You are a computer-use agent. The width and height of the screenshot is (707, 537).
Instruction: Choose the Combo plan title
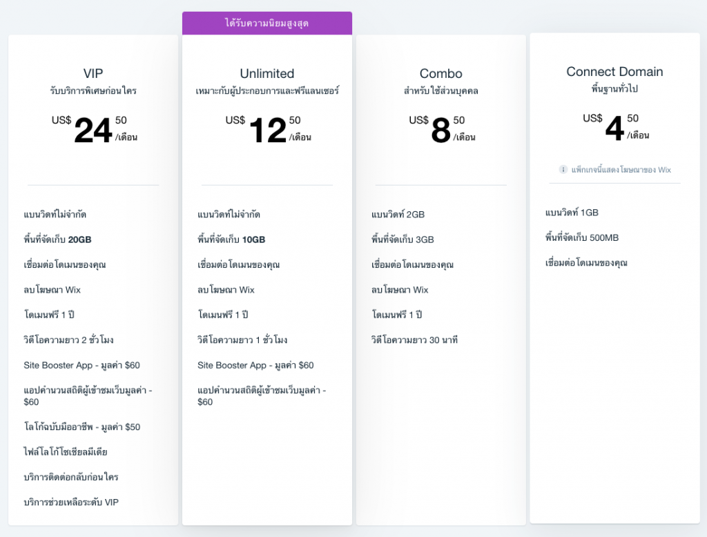point(441,73)
